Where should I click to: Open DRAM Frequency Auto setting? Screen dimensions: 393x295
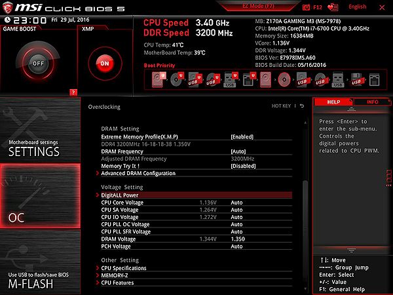click(238, 151)
